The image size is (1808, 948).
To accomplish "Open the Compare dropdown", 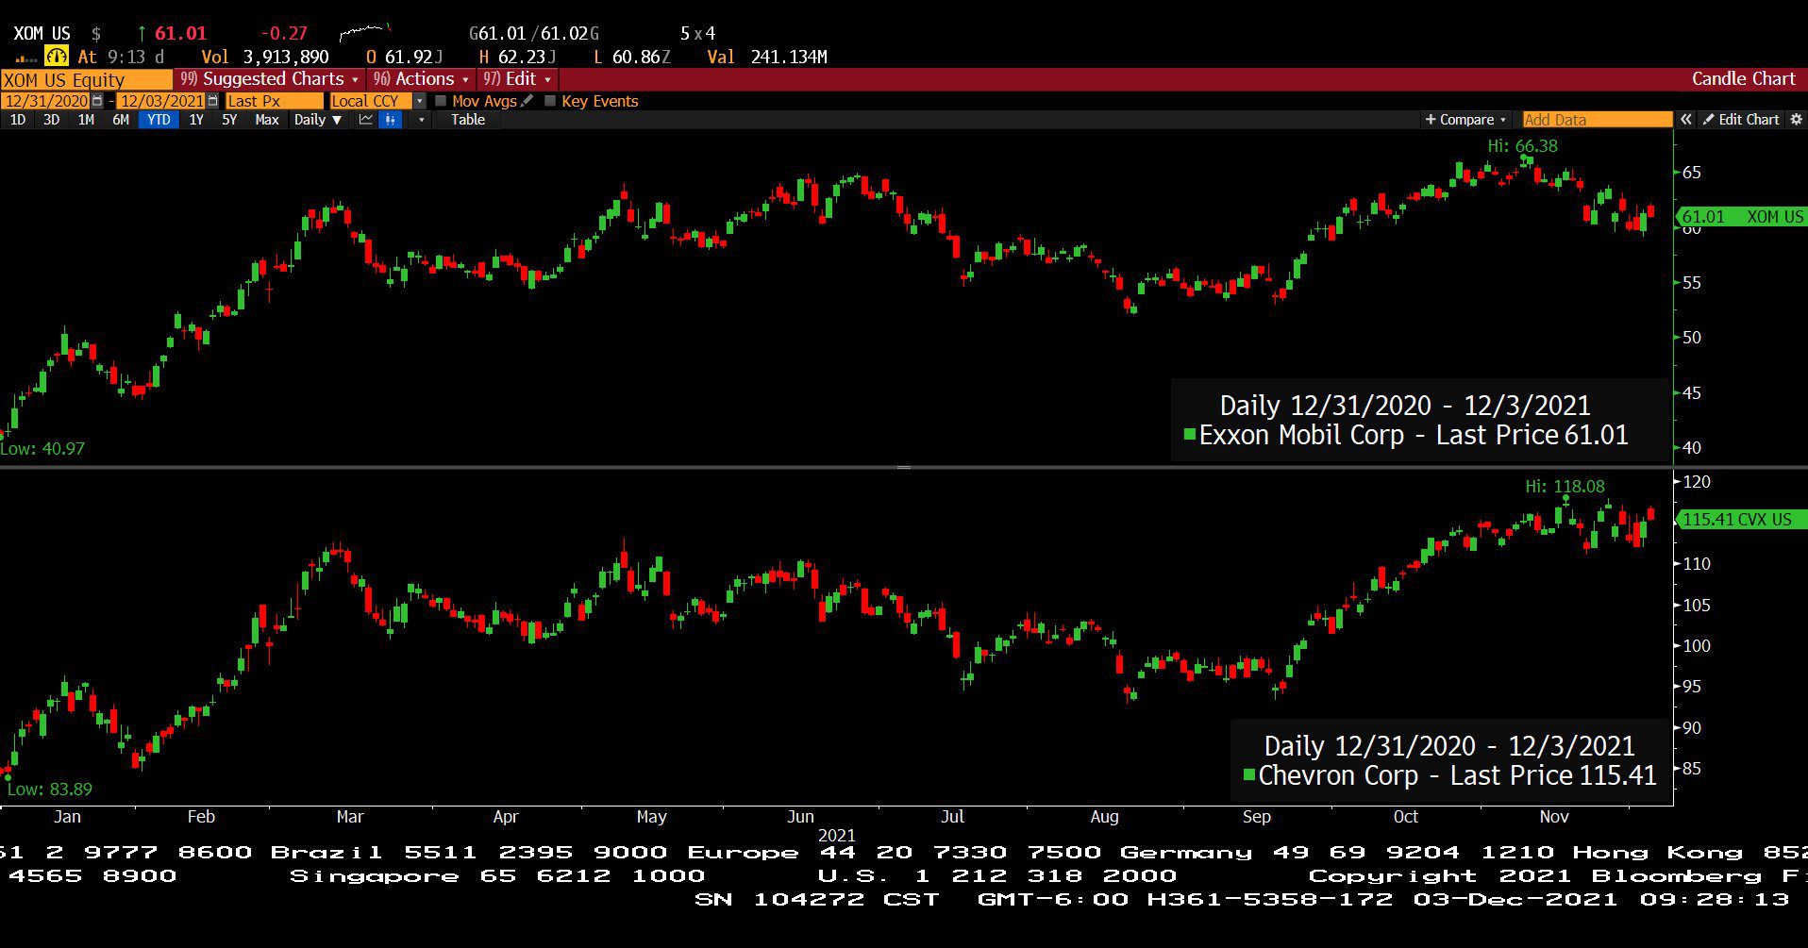I will coord(1465,120).
